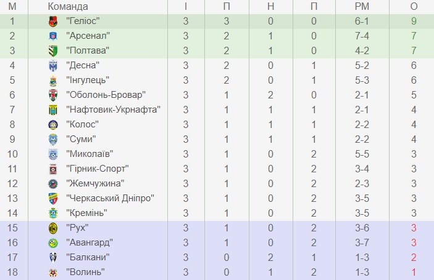Click the "Інгулець" team logo

coord(52,80)
